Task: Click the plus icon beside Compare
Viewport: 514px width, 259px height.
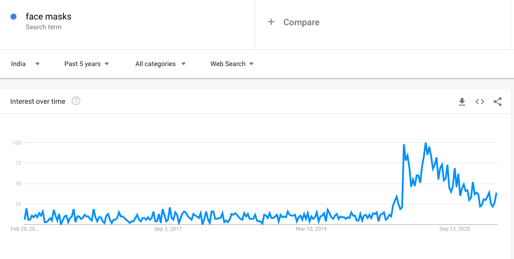Action: pyautogui.click(x=271, y=22)
